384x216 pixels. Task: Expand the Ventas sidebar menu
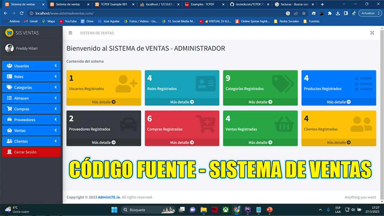[31, 130]
